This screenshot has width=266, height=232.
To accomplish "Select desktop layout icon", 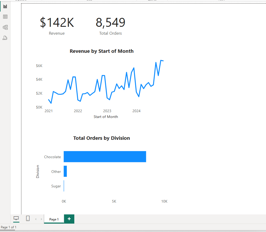I will (x=16, y=218).
